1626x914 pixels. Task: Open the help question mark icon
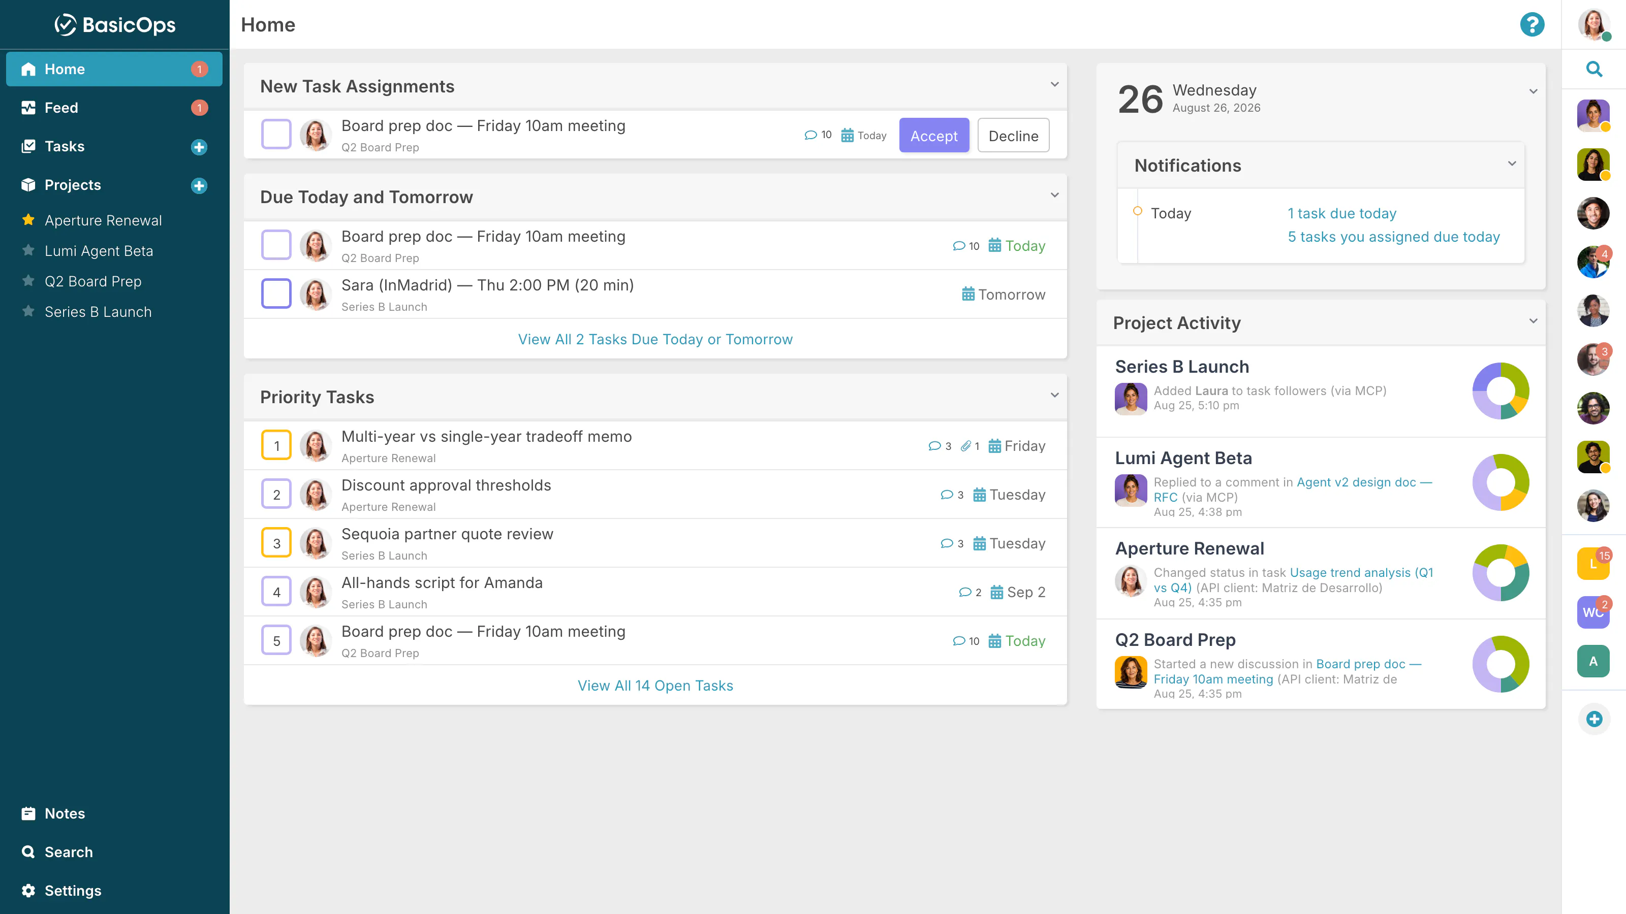pyautogui.click(x=1532, y=24)
